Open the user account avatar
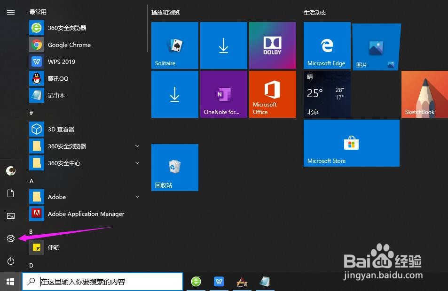Screen dimensions: 448x291 pyautogui.click(x=11, y=171)
